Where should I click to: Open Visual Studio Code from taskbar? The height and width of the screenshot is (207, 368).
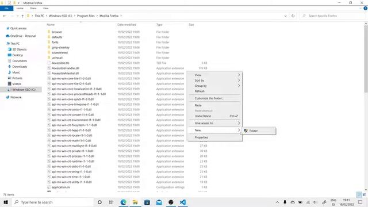click(183, 202)
